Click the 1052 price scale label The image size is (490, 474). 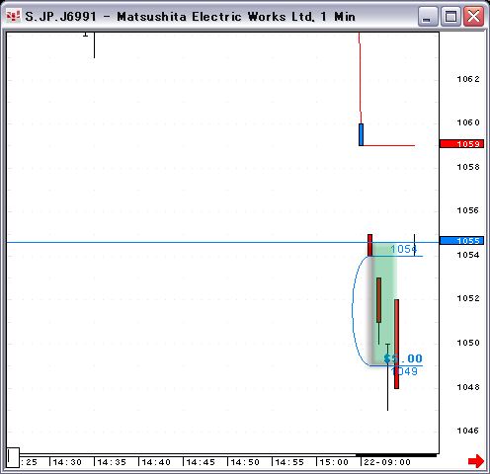tap(468, 298)
